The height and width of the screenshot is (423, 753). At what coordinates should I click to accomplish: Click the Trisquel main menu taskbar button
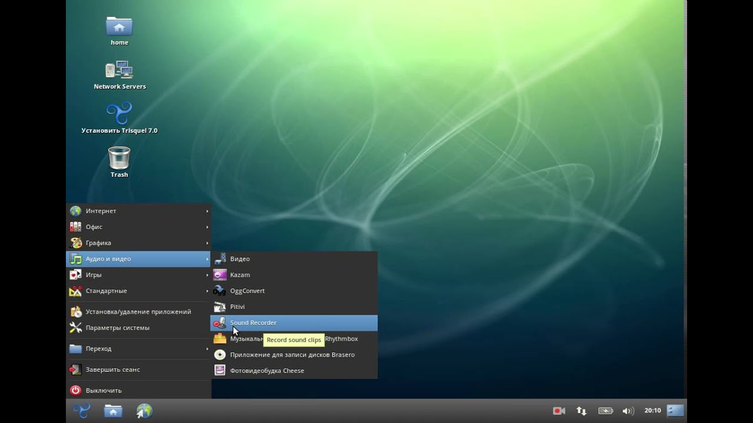(81, 411)
